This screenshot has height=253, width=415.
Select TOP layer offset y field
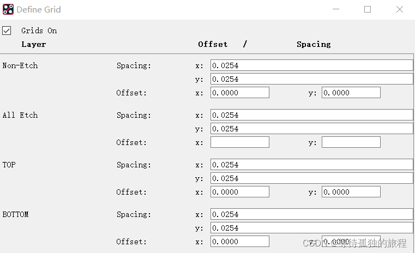[351, 192]
